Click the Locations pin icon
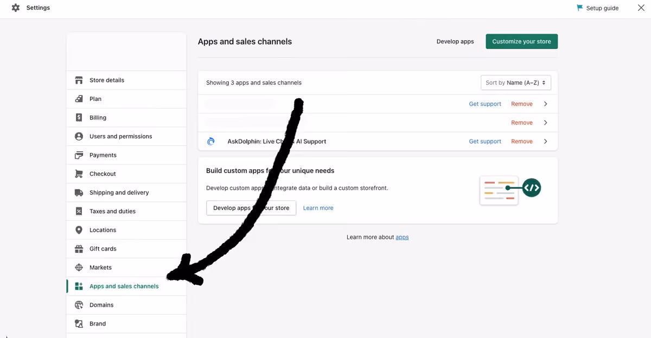 pos(79,230)
